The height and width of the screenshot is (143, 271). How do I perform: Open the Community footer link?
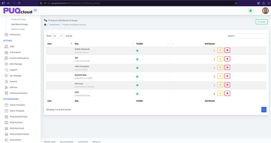coord(83,142)
